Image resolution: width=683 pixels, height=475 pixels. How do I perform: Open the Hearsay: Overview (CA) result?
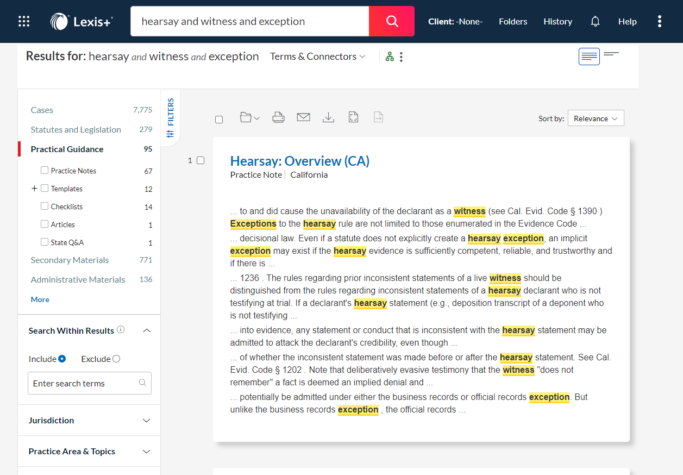point(300,161)
